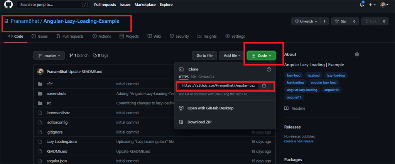The image size is (395, 164).
Task: Expand the Add file dropdown
Action: [232, 55]
